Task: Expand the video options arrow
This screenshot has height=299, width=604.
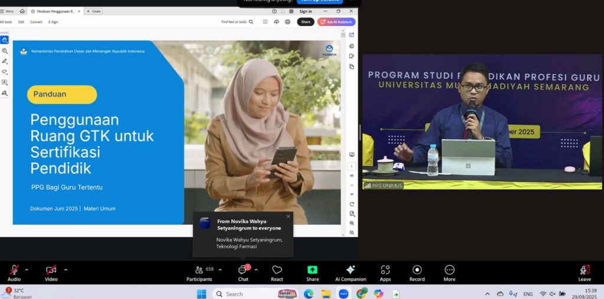Action: 65,270
